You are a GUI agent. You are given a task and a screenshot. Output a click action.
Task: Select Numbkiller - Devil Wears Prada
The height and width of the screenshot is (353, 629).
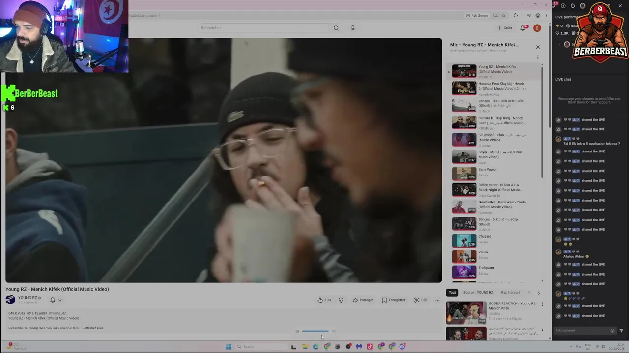[x=493, y=206]
